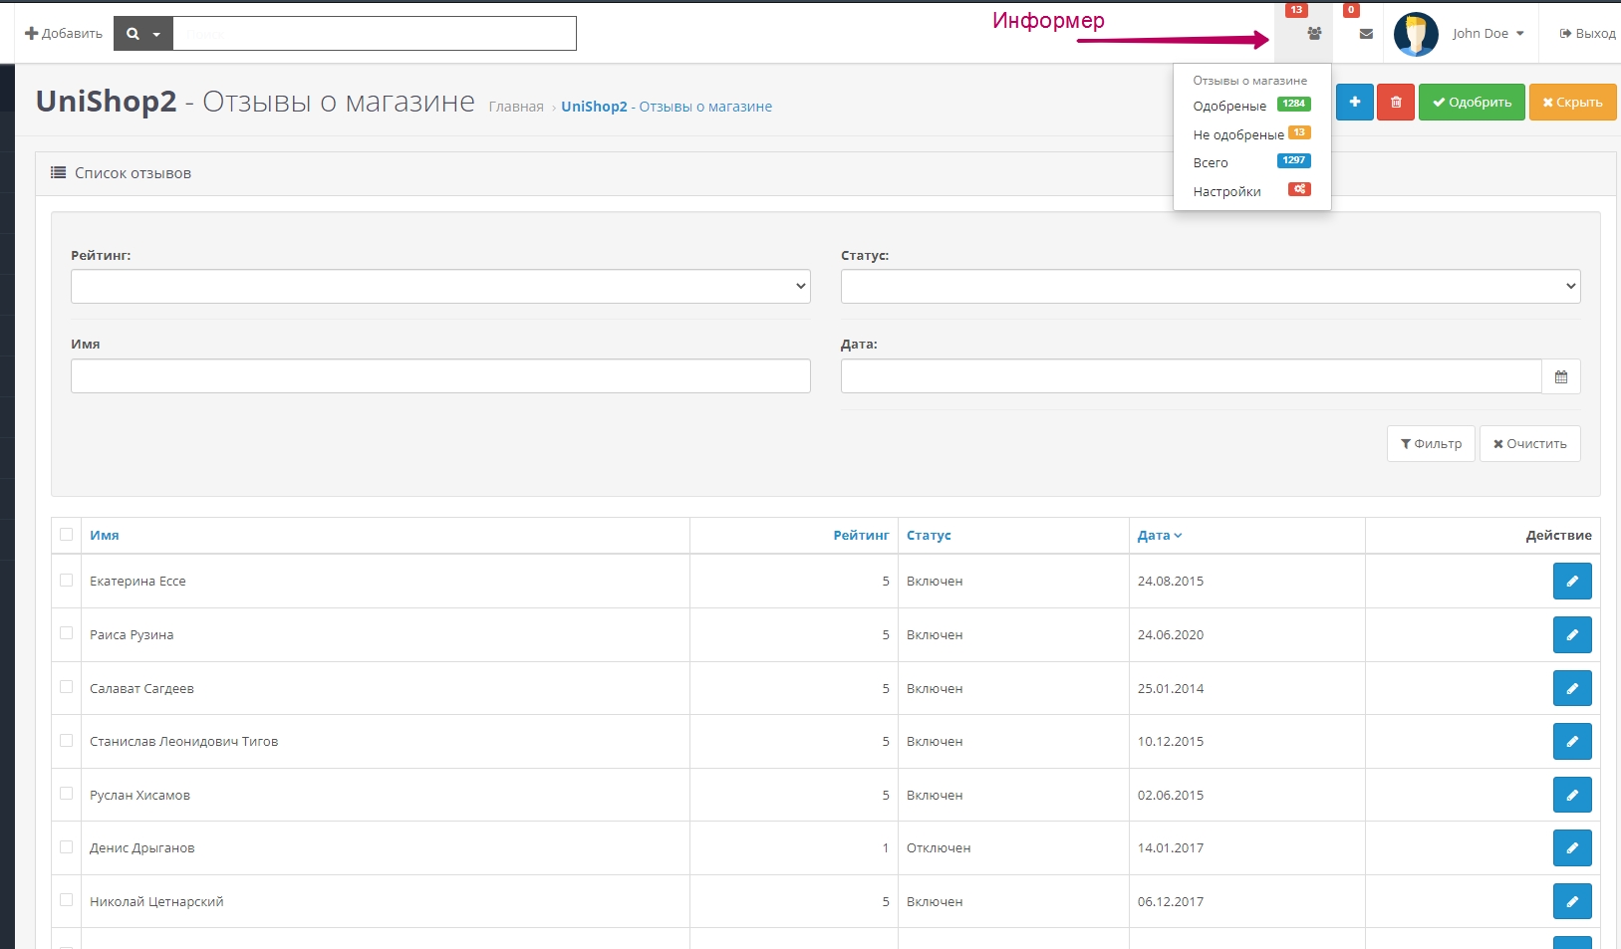Click the red trash delete button
The height and width of the screenshot is (949, 1621).
[x=1396, y=103]
